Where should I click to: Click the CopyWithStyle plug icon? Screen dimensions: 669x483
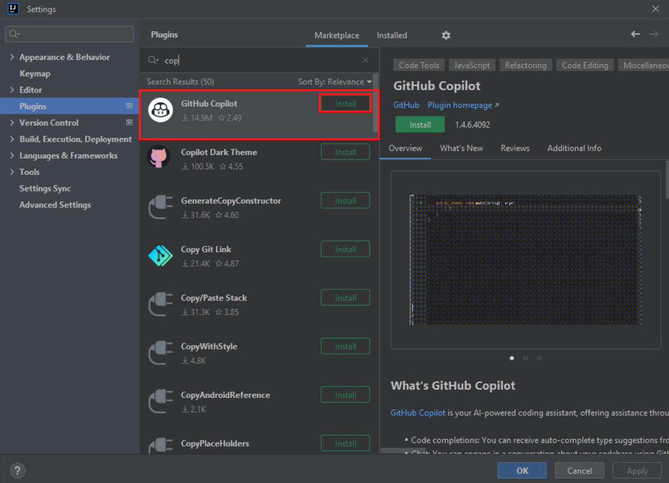pos(161,353)
